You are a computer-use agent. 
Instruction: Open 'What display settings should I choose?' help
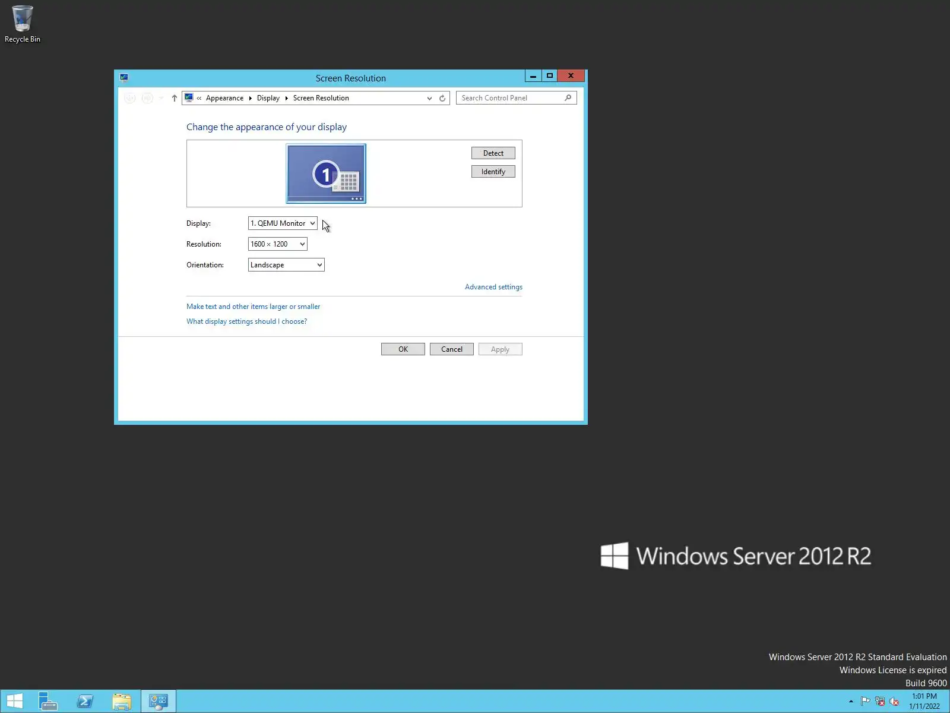pyautogui.click(x=246, y=321)
